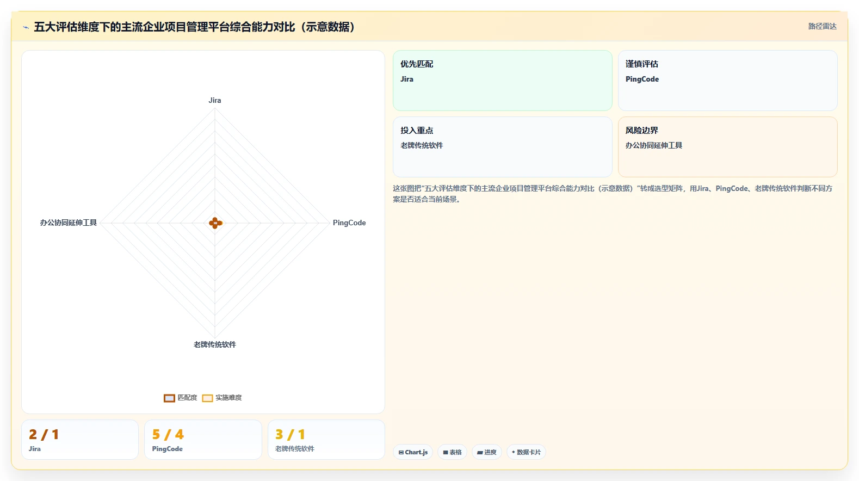Toggle the 匹配度 legend item
The image size is (859, 481).
pyautogui.click(x=181, y=398)
